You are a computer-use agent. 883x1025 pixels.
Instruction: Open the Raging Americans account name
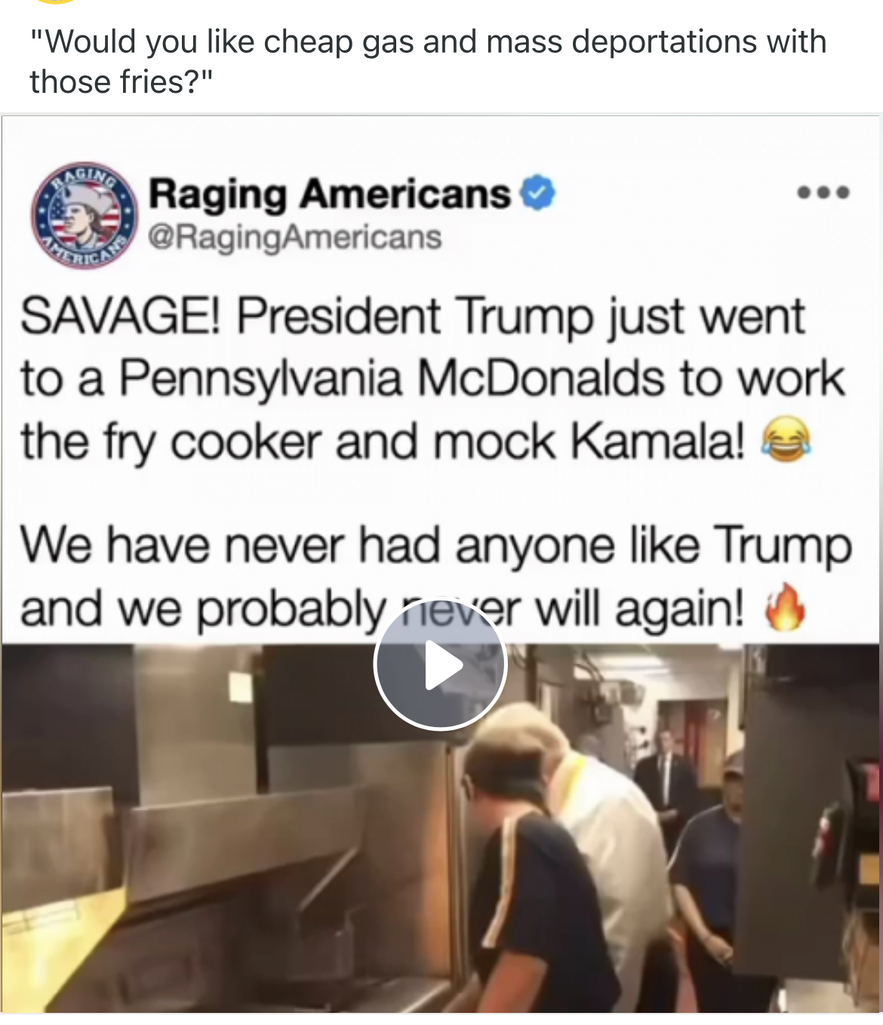[x=330, y=194]
